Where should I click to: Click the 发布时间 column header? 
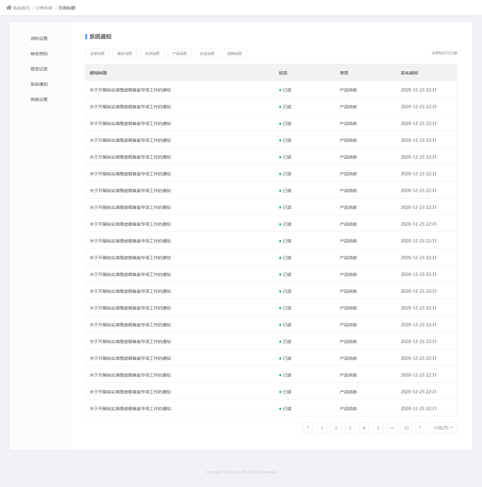click(409, 73)
